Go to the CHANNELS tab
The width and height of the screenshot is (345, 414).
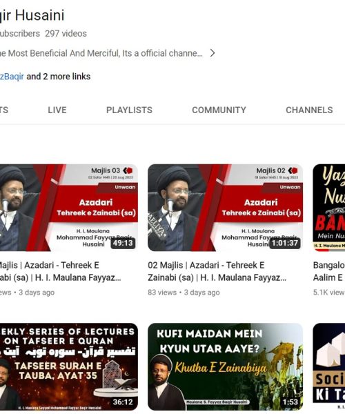pos(309,110)
